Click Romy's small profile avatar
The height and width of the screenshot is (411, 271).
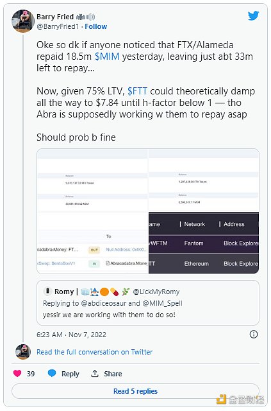coord(47,291)
